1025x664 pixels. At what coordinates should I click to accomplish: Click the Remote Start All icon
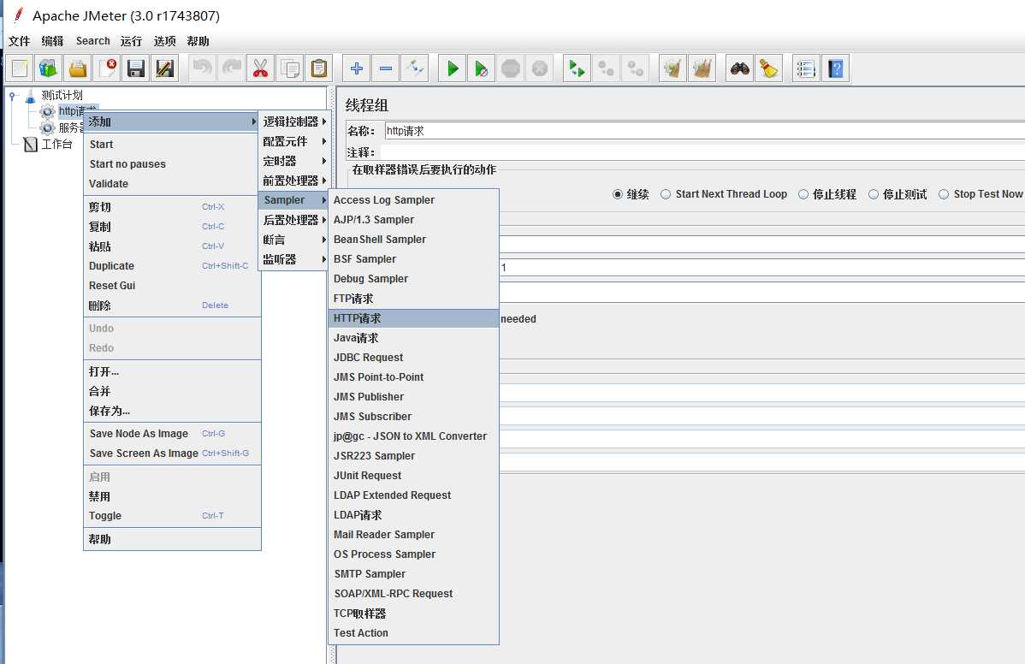[x=578, y=68]
